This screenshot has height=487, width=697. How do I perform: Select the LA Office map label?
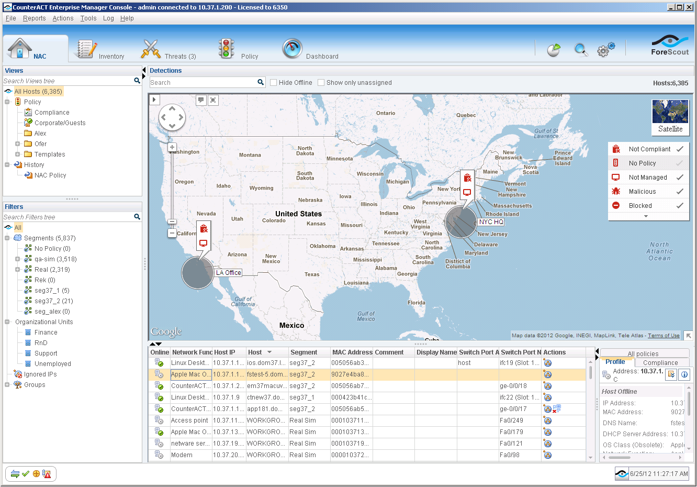point(229,272)
